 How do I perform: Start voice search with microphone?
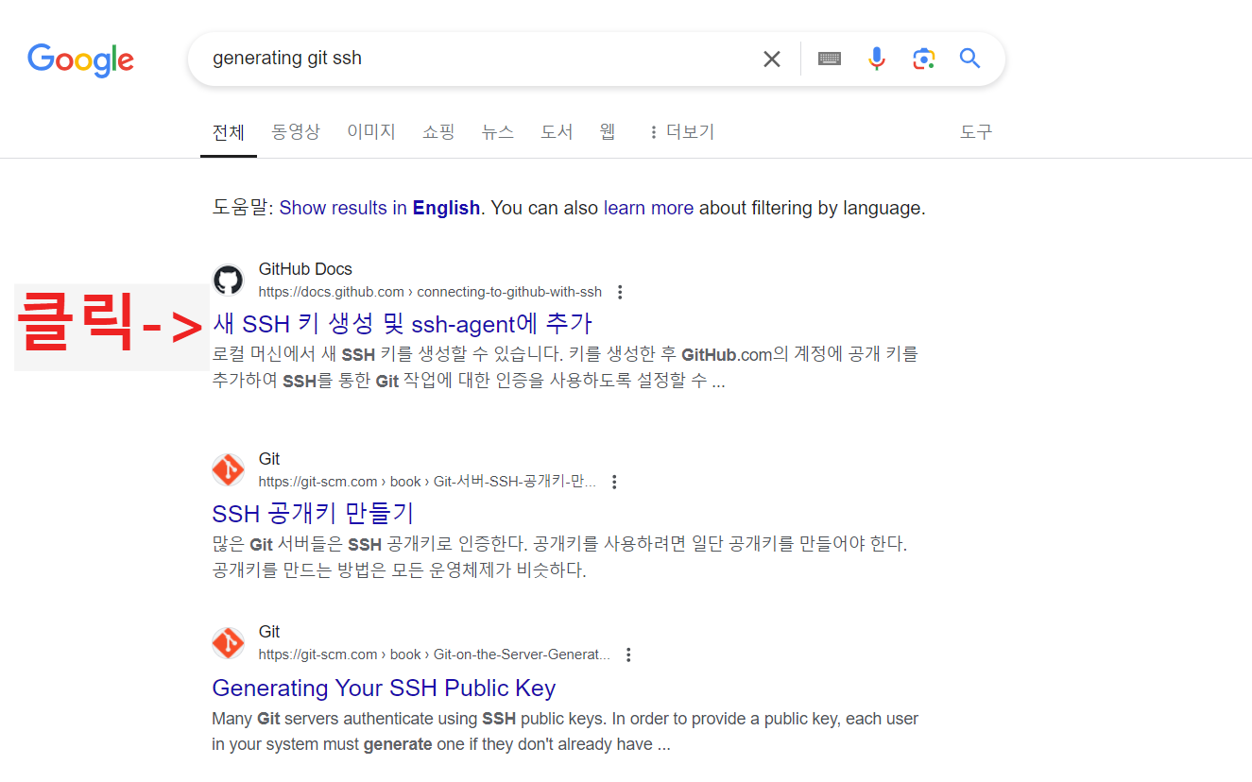coord(877,59)
